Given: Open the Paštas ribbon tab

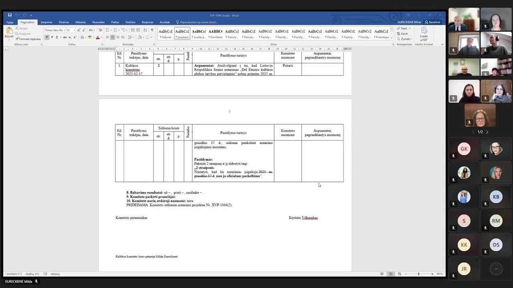Looking at the screenshot, I should (x=115, y=22).
